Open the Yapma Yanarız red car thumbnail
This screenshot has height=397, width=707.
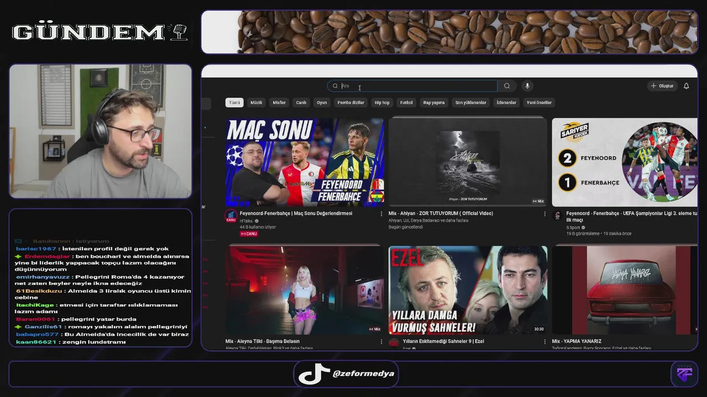(625, 290)
